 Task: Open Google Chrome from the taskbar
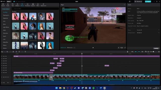64,88
